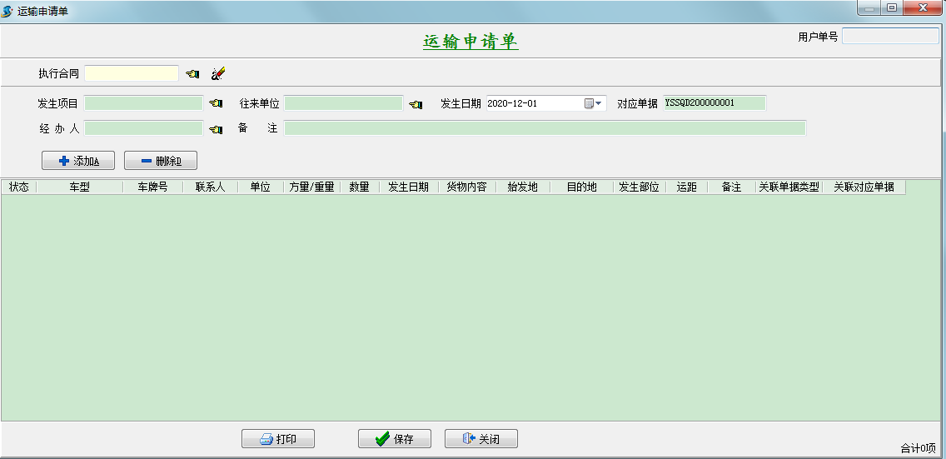Open the lookup hand icon for 经办人

[x=216, y=129]
